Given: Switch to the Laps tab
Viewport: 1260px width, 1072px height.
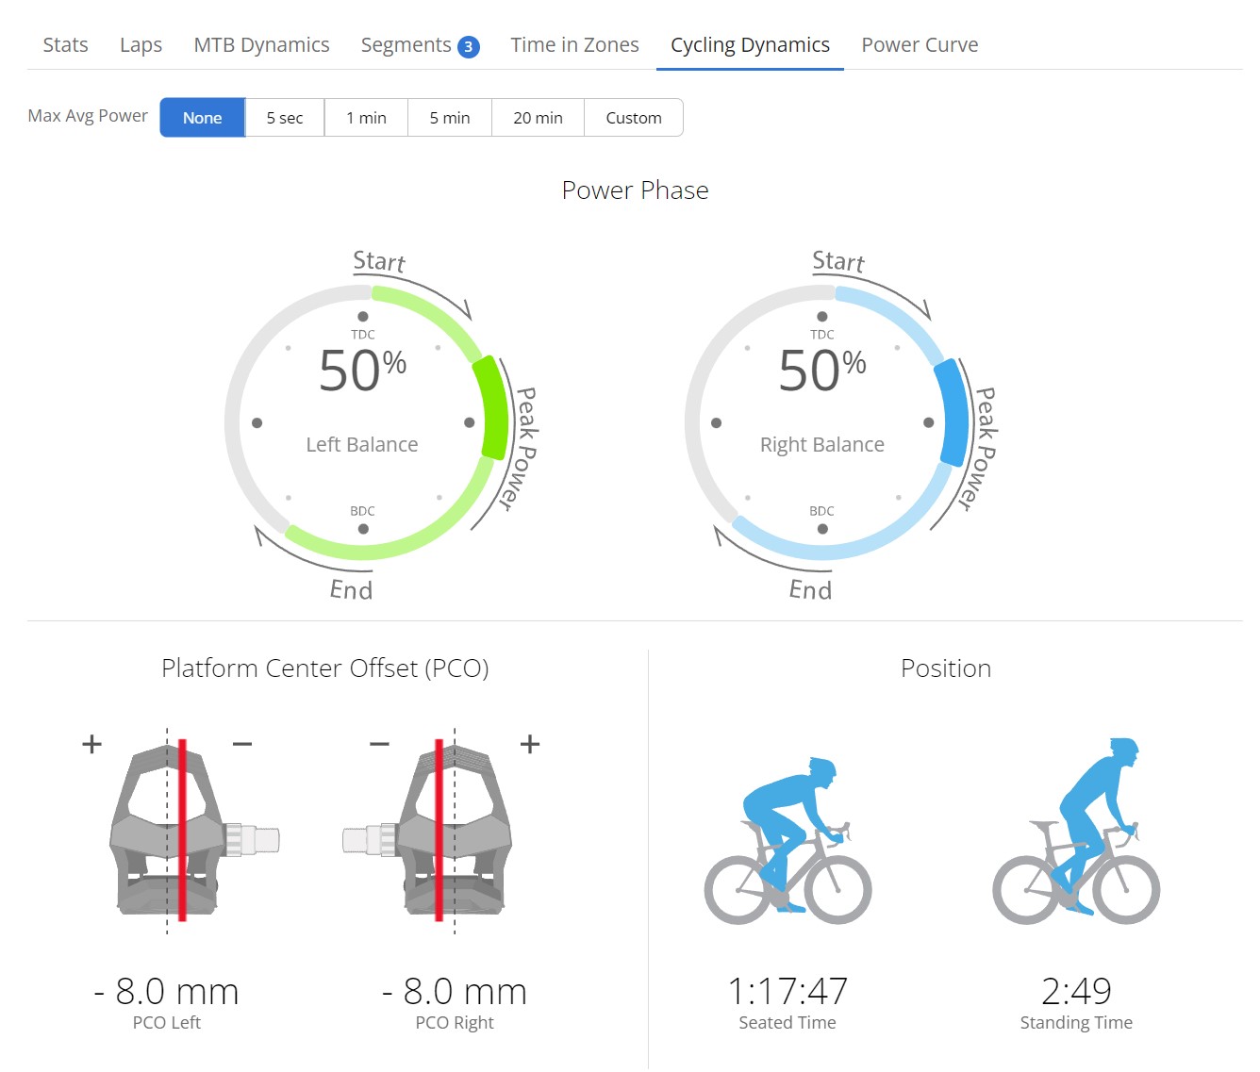Looking at the screenshot, I should point(141,45).
